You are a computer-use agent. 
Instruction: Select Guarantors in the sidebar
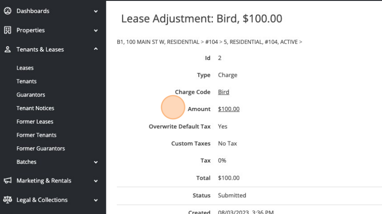point(31,94)
